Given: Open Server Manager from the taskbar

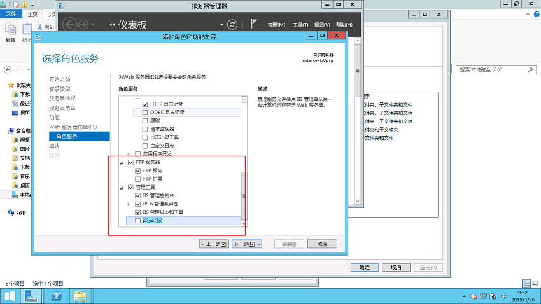Looking at the screenshot, I should (31, 296).
